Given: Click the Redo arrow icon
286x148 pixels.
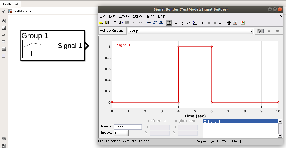Looking at the screenshot, I should pyautogui.click(x=141, y=23).
